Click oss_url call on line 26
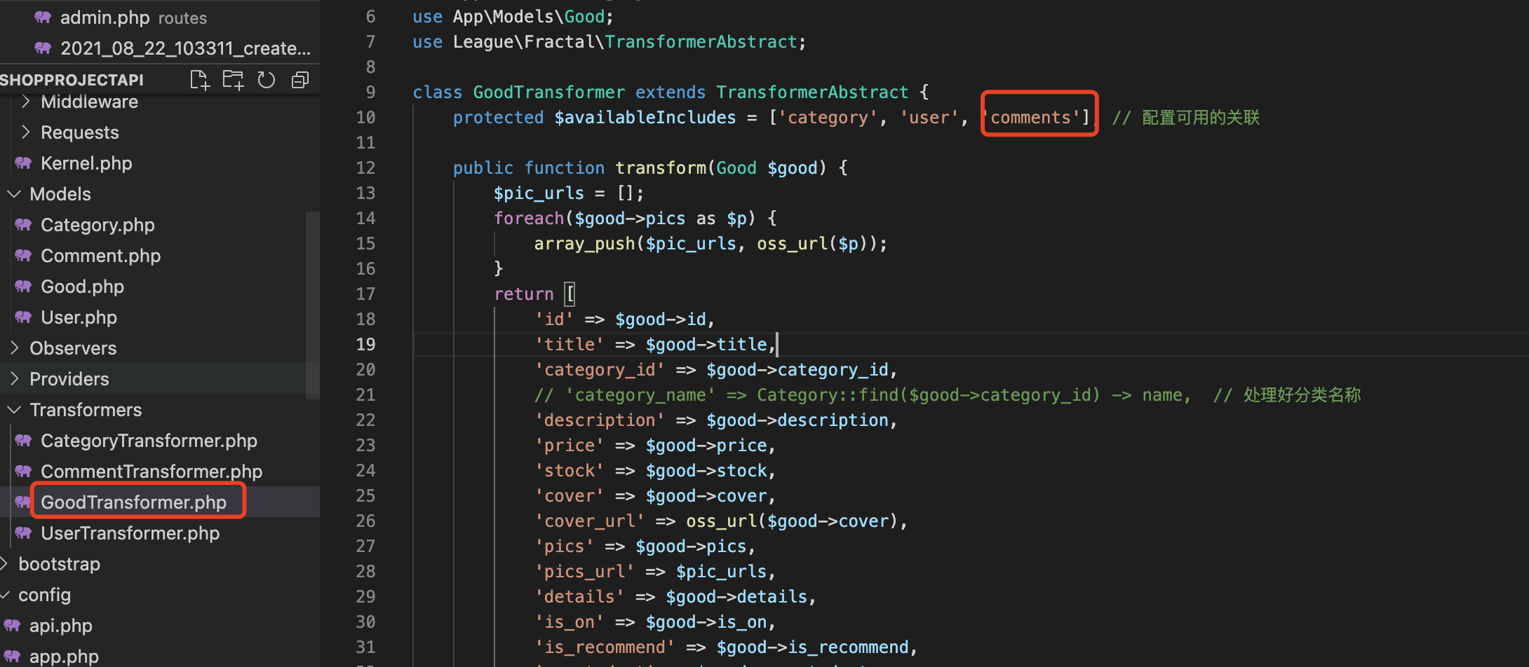Screen dimensions: 1529x667 (721, 521)
